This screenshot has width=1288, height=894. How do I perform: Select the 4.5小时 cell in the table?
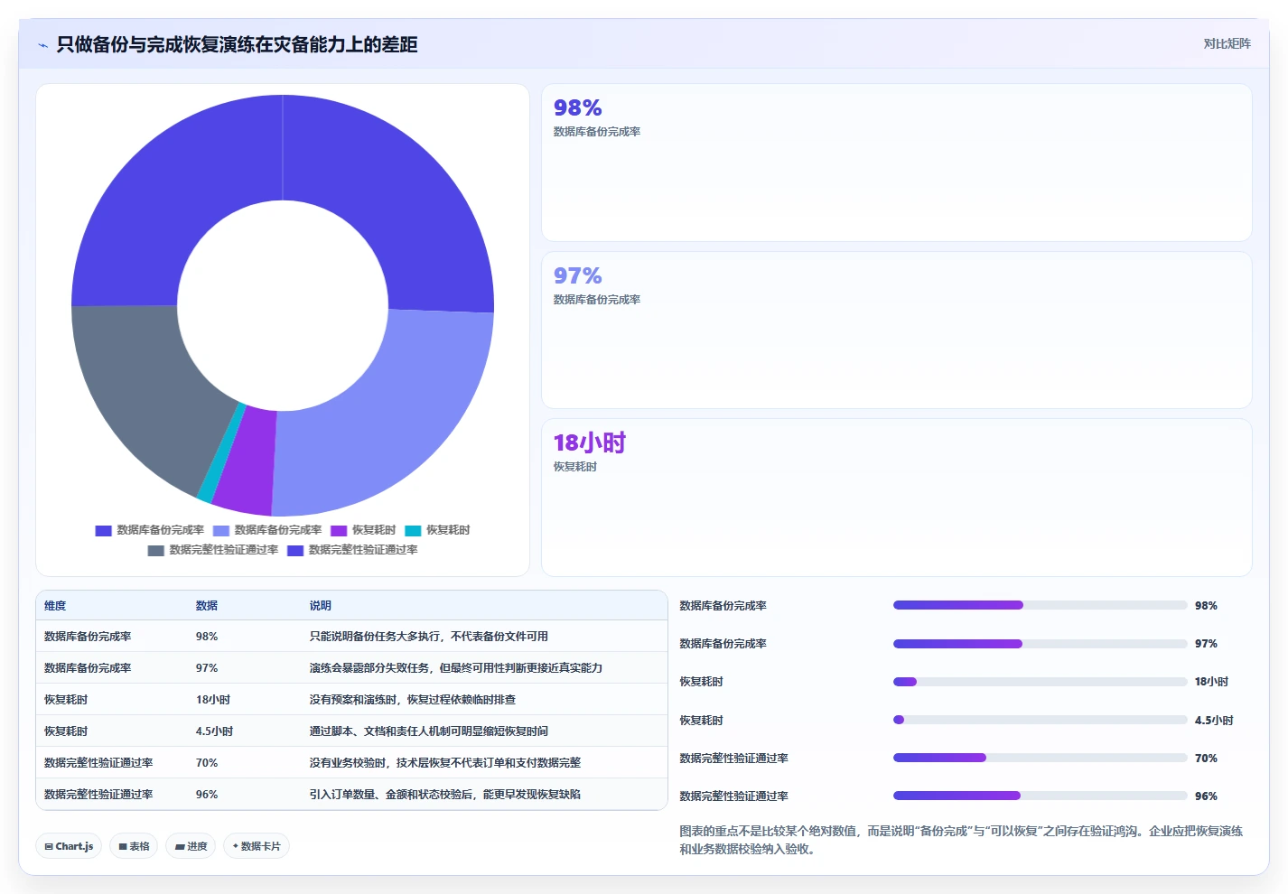click(215, 731)
